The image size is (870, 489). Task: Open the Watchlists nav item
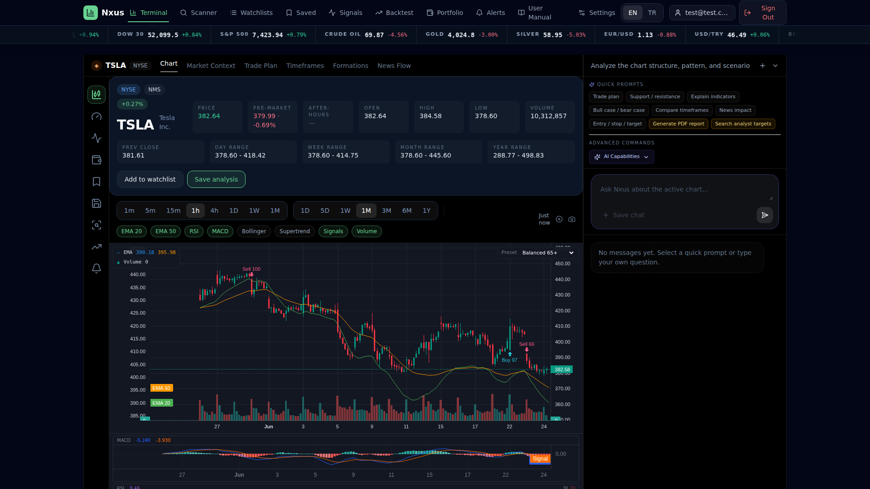pos(251,13)
